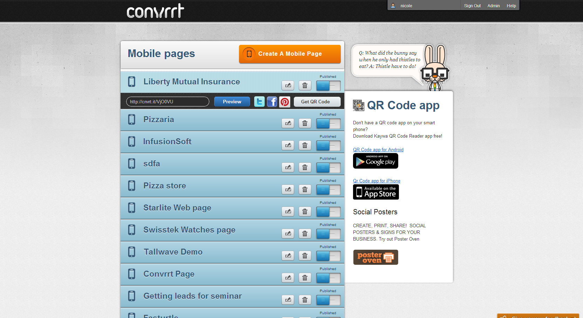Share page link on Twitter
This screenshot has height=318, width=583.
259,102
